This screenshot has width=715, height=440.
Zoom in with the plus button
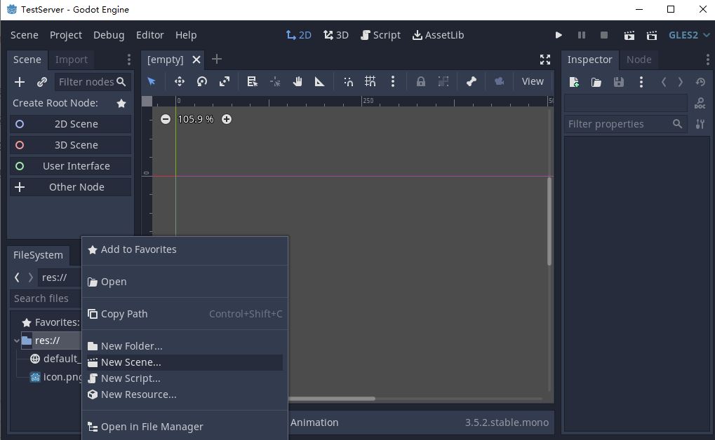coord(226,119)
